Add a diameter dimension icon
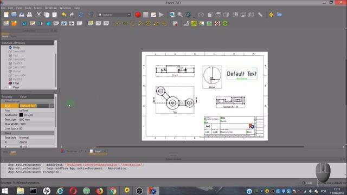 point(148,23)
